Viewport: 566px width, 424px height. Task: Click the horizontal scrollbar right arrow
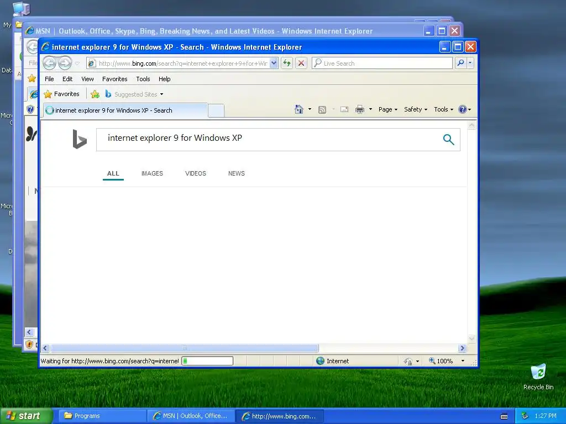point(462,348)
